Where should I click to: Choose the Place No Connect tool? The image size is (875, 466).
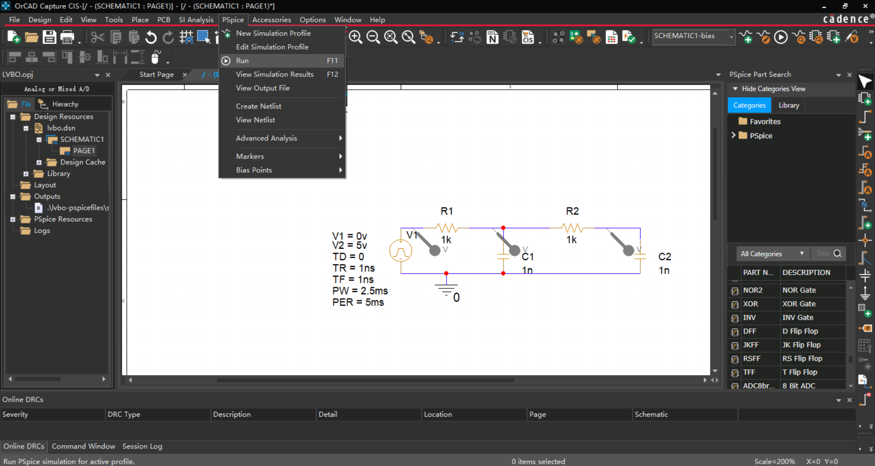click(x=865, y=399)
